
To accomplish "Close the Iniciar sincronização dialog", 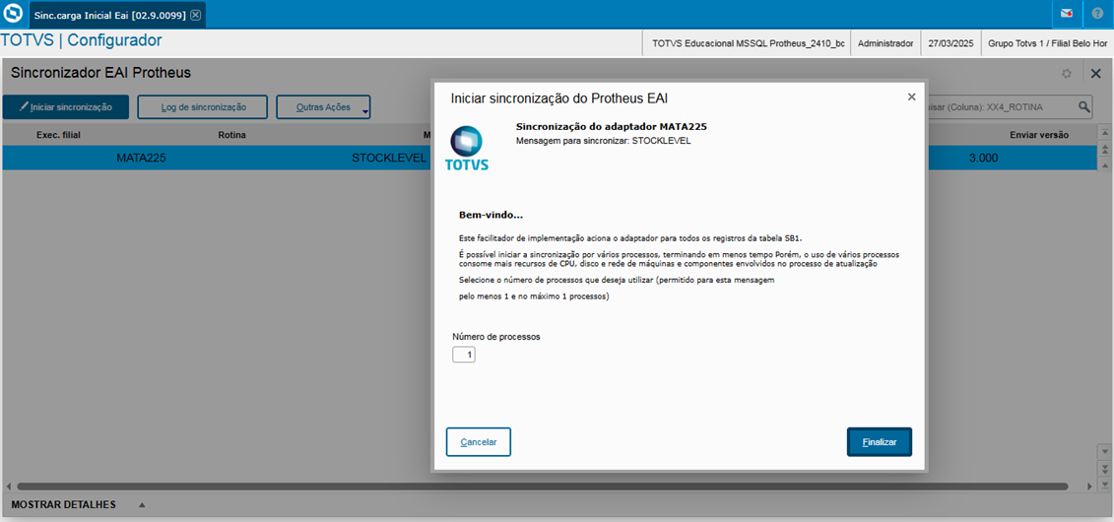I will tap(911, 97).
